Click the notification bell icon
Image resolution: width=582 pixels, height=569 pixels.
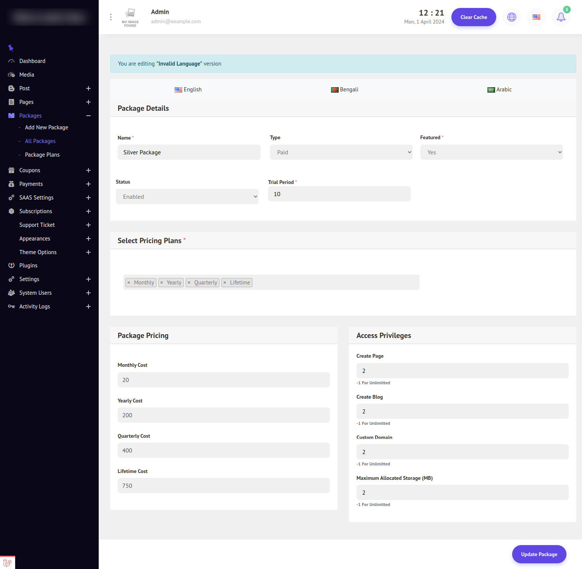561,17
